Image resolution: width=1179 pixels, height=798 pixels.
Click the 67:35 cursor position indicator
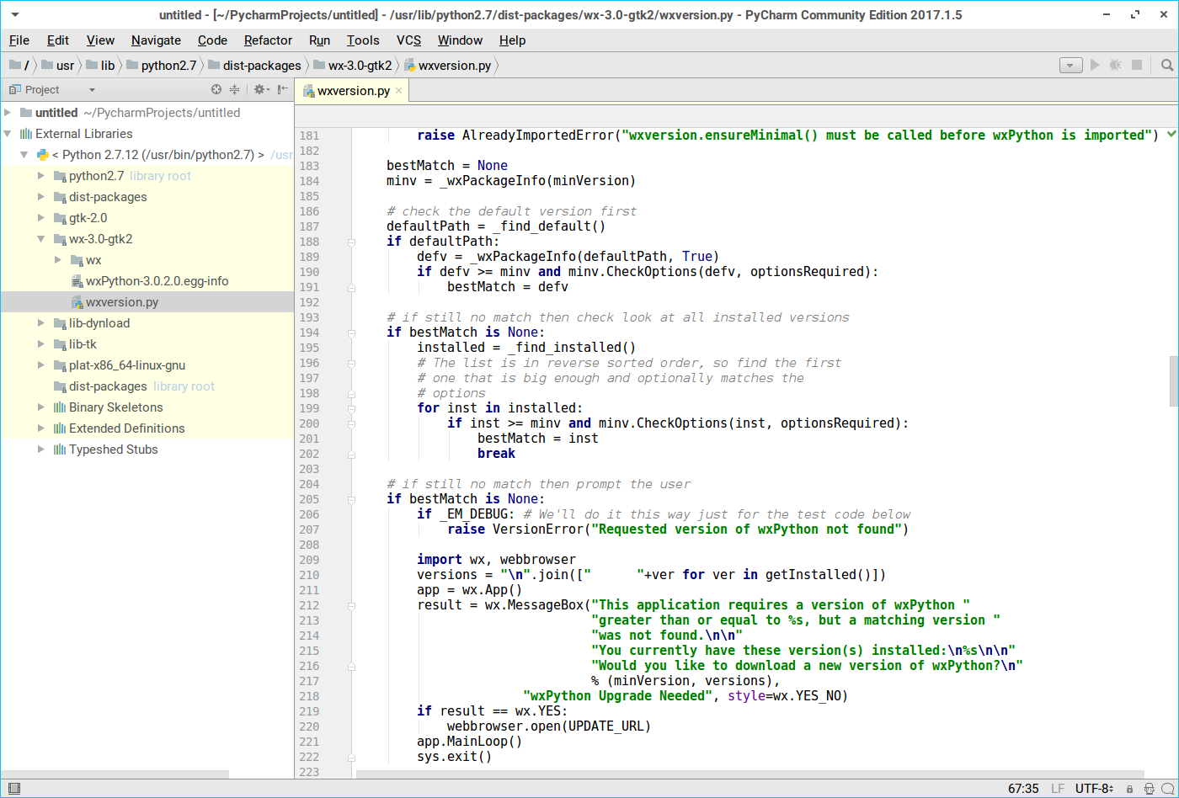[1023, 789]
